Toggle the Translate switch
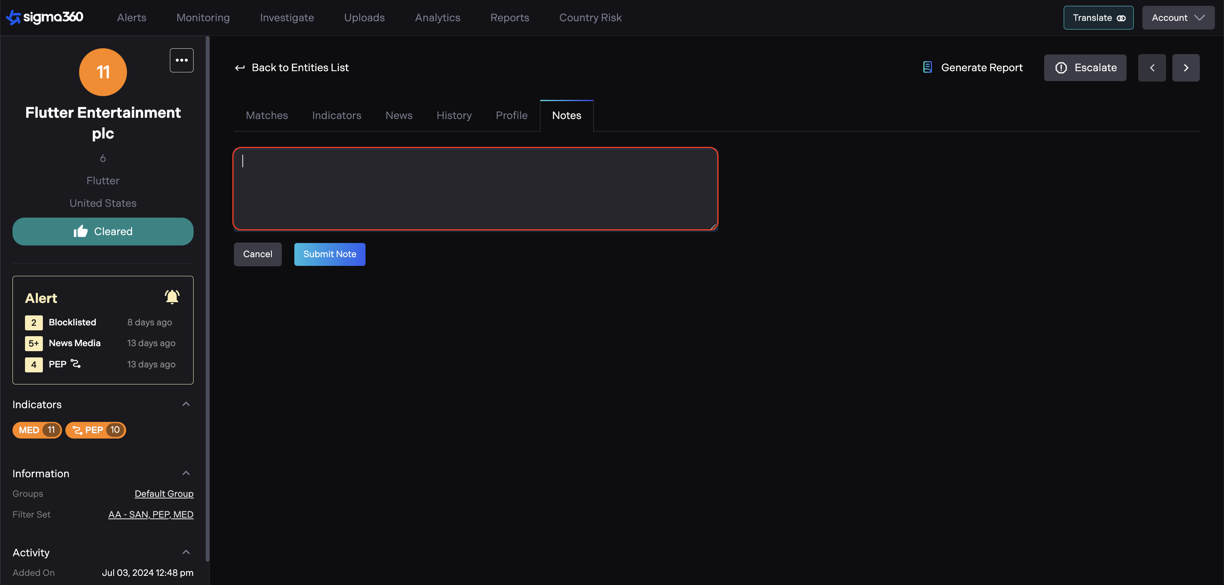 pos(1121,18)
